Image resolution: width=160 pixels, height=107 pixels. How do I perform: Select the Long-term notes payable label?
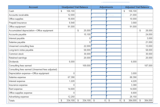click(21, 50)
